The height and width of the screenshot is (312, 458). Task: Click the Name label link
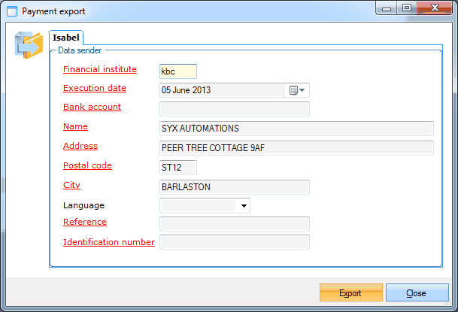tap(75, 126)
